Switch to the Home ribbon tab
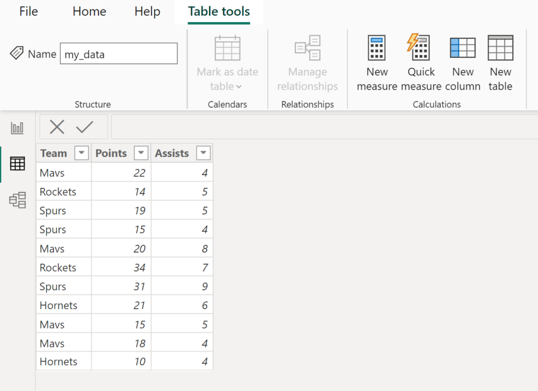Viewport: 538px width, 391px height. 89,12
